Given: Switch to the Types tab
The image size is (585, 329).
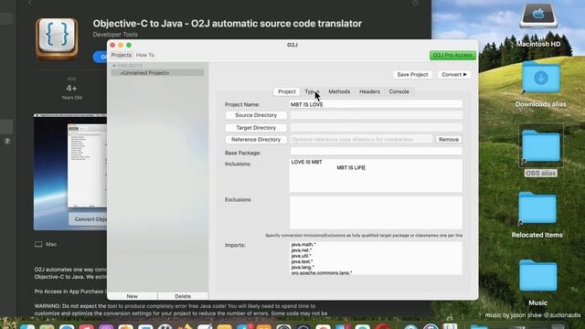Looking at the screenshot, I should [x=312, y=91].
